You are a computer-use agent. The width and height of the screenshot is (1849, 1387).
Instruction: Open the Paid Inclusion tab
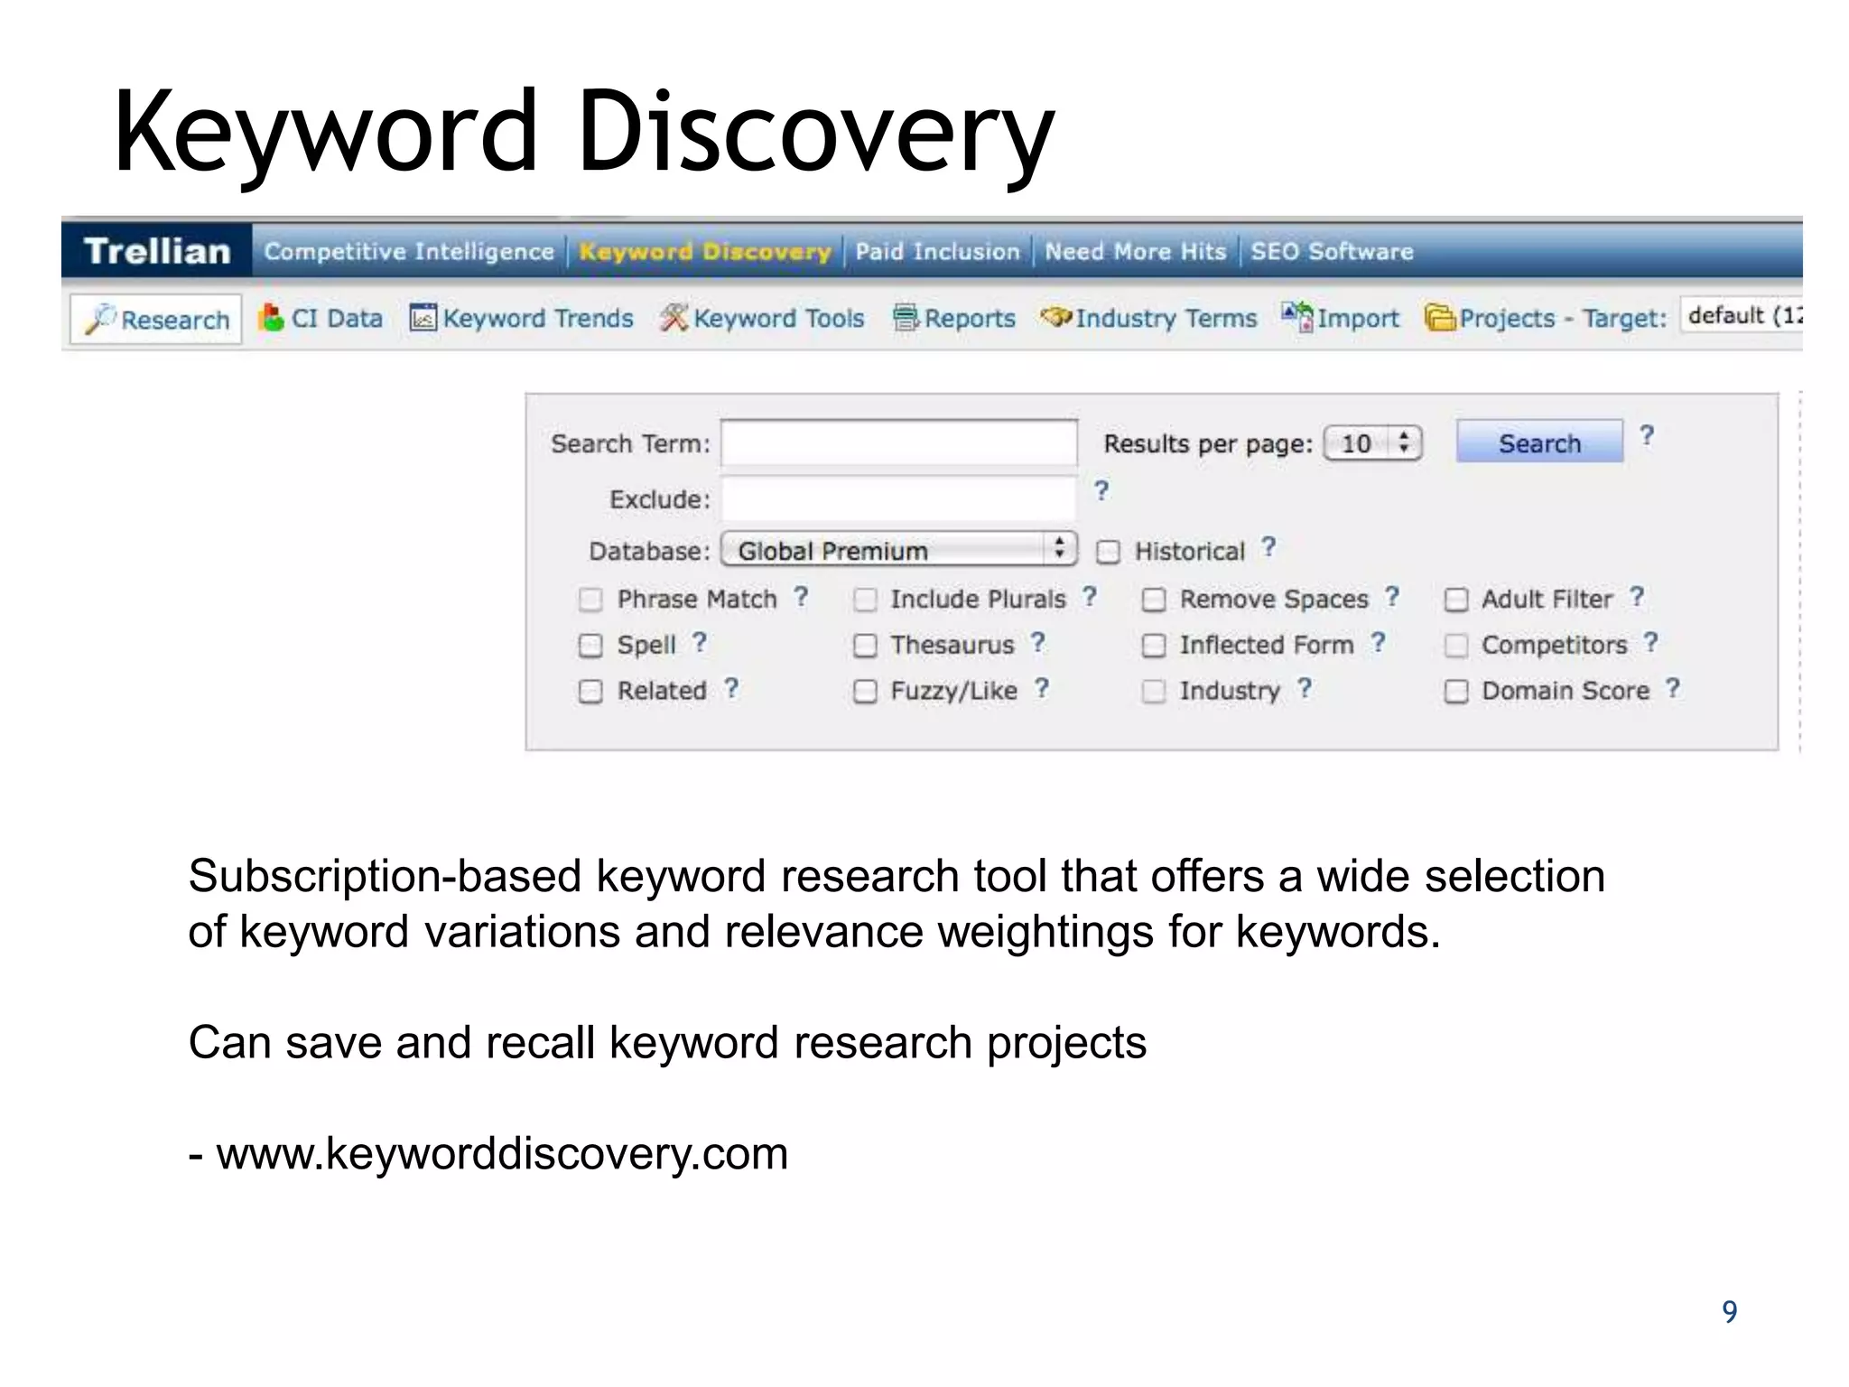(x=937, y=251)
